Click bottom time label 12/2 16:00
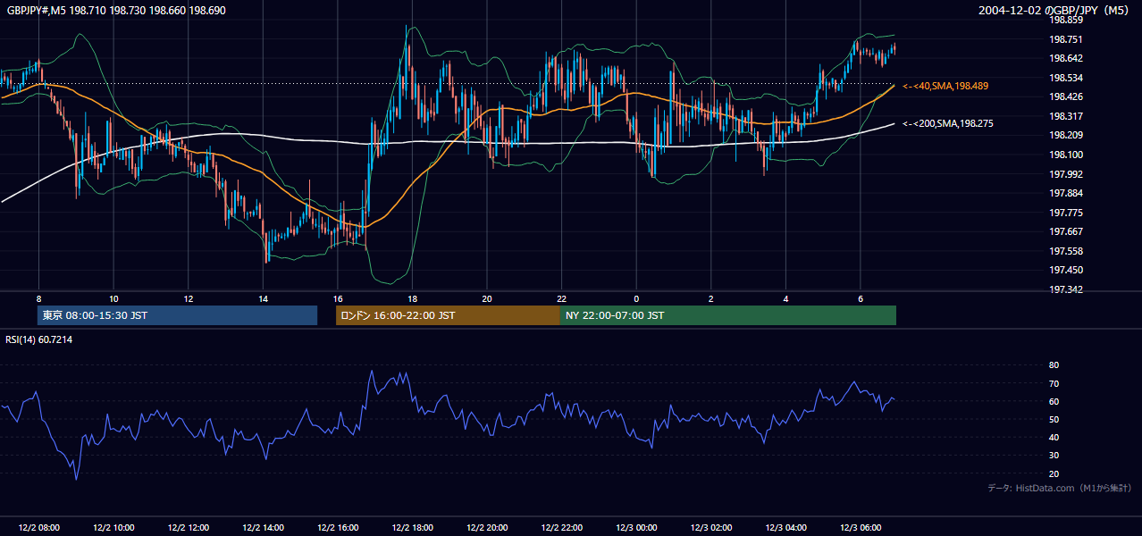 click(337, 528)
